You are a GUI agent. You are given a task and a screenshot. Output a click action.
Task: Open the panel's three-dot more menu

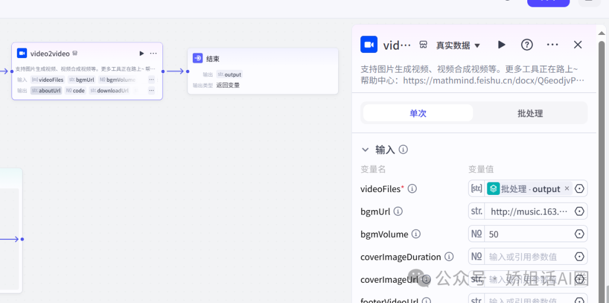tap(552, 44)
